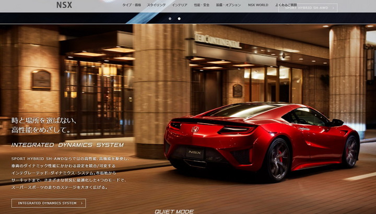
Task: Click the text 高性能をめざして。
Action: tap(41, 130)
